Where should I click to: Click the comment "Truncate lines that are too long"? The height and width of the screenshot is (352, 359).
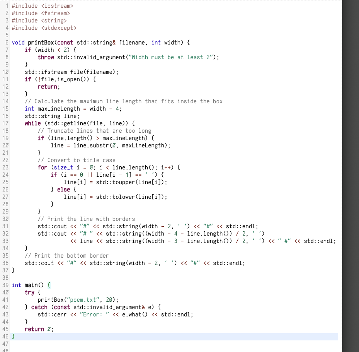pyautogui.click(x=94, y=131)
